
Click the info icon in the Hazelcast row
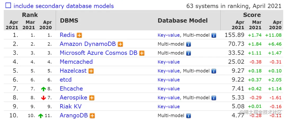point(214,71)
